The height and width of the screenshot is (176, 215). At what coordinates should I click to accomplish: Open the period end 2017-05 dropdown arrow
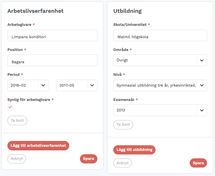pos(92,85)
